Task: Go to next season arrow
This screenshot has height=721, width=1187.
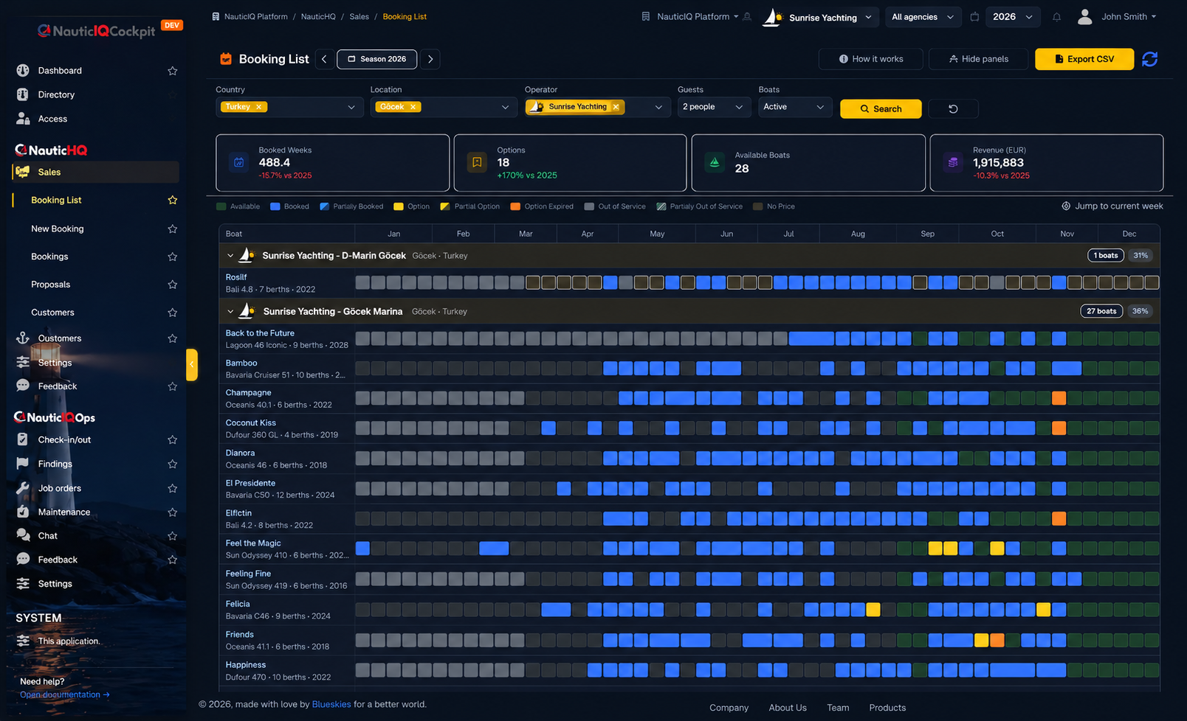Action: (430, 59)
